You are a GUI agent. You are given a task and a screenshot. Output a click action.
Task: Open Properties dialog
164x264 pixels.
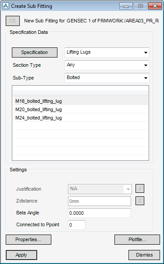click(x=29, y=239)
